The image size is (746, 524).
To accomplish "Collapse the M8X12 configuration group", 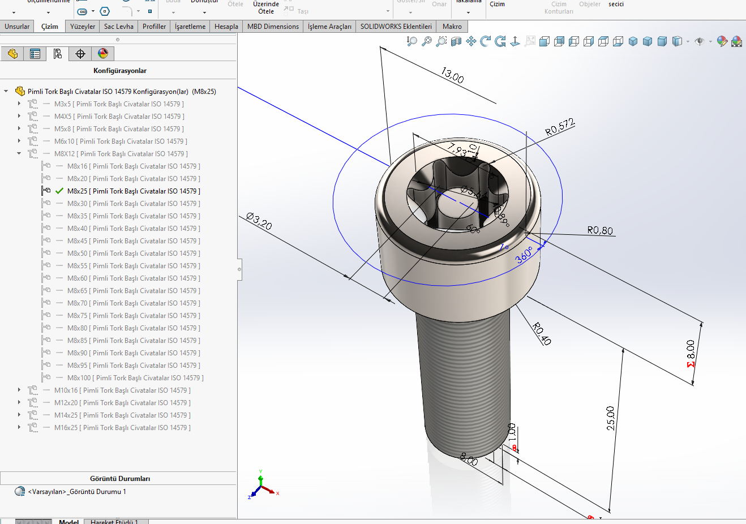I will pos(19,154).
